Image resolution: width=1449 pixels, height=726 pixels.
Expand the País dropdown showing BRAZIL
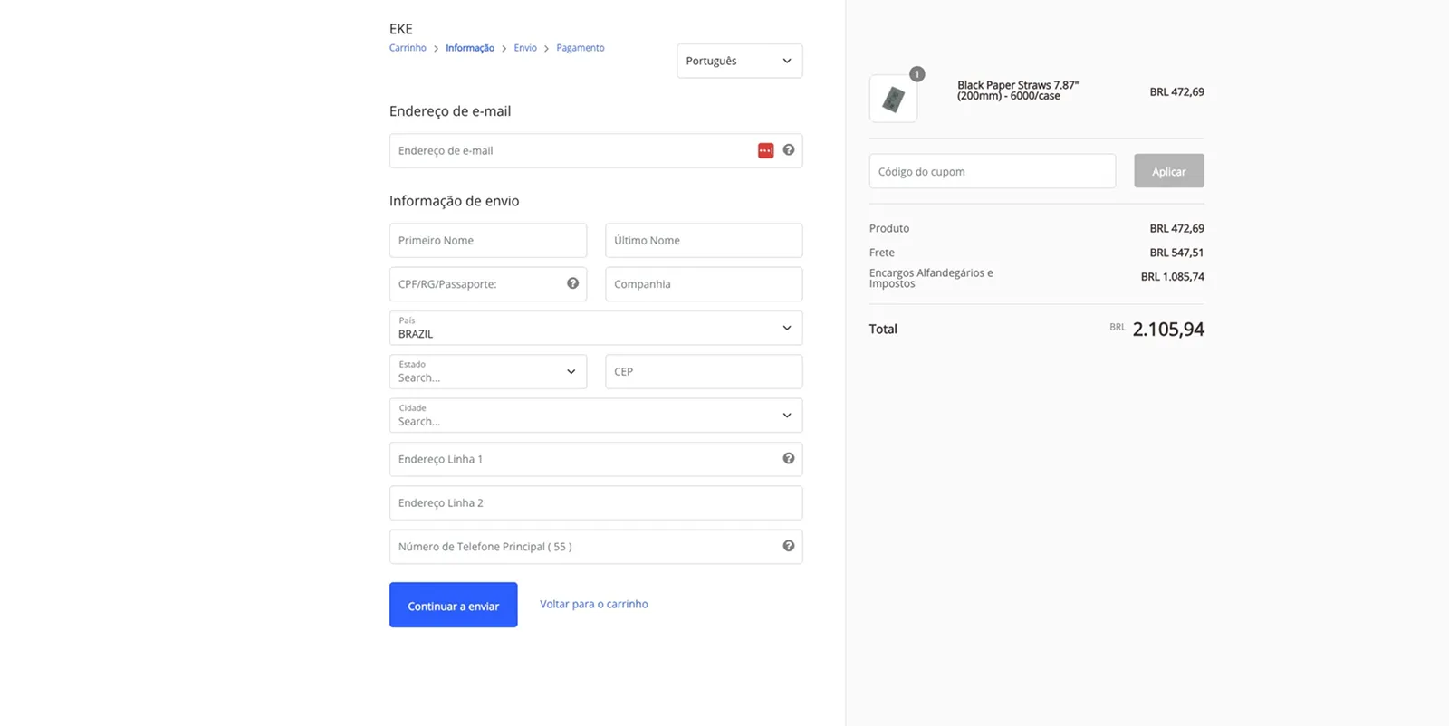click(x=596, y=328)
